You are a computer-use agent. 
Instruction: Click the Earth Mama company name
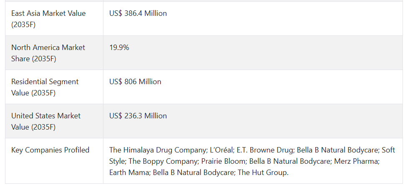pyautogui.click(x=128, y=172)
